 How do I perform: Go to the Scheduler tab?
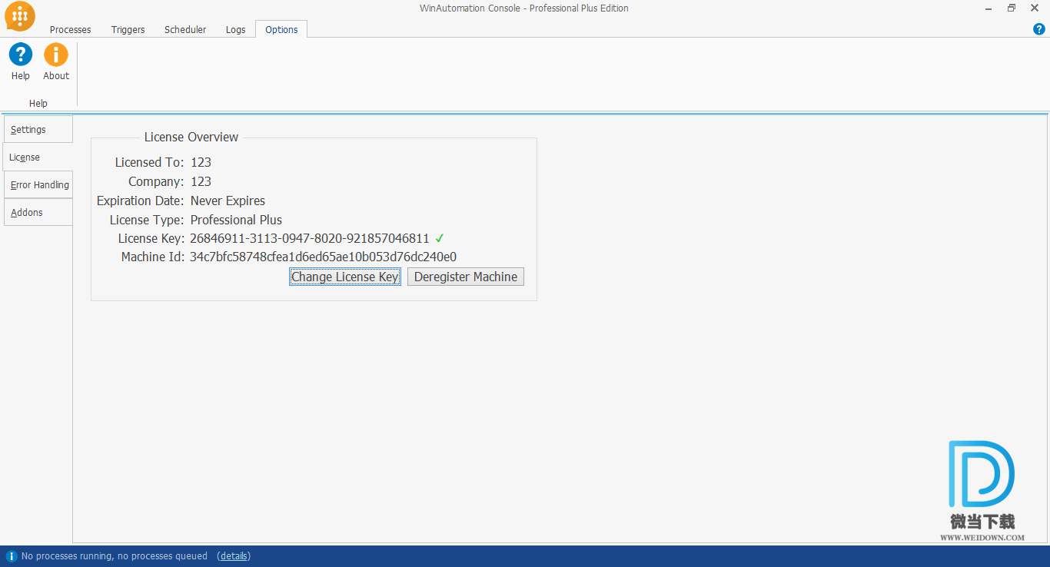[x=185, y=29]
